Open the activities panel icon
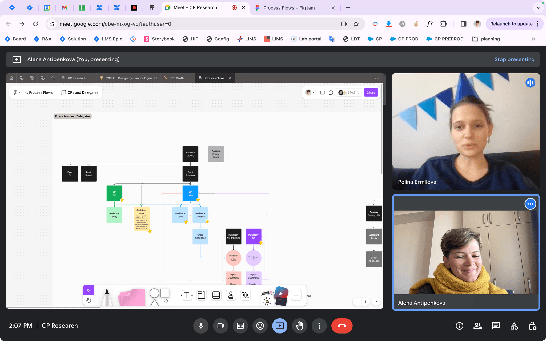The width and height of the screenshot is (546, 341). click(x=514, y=326)
